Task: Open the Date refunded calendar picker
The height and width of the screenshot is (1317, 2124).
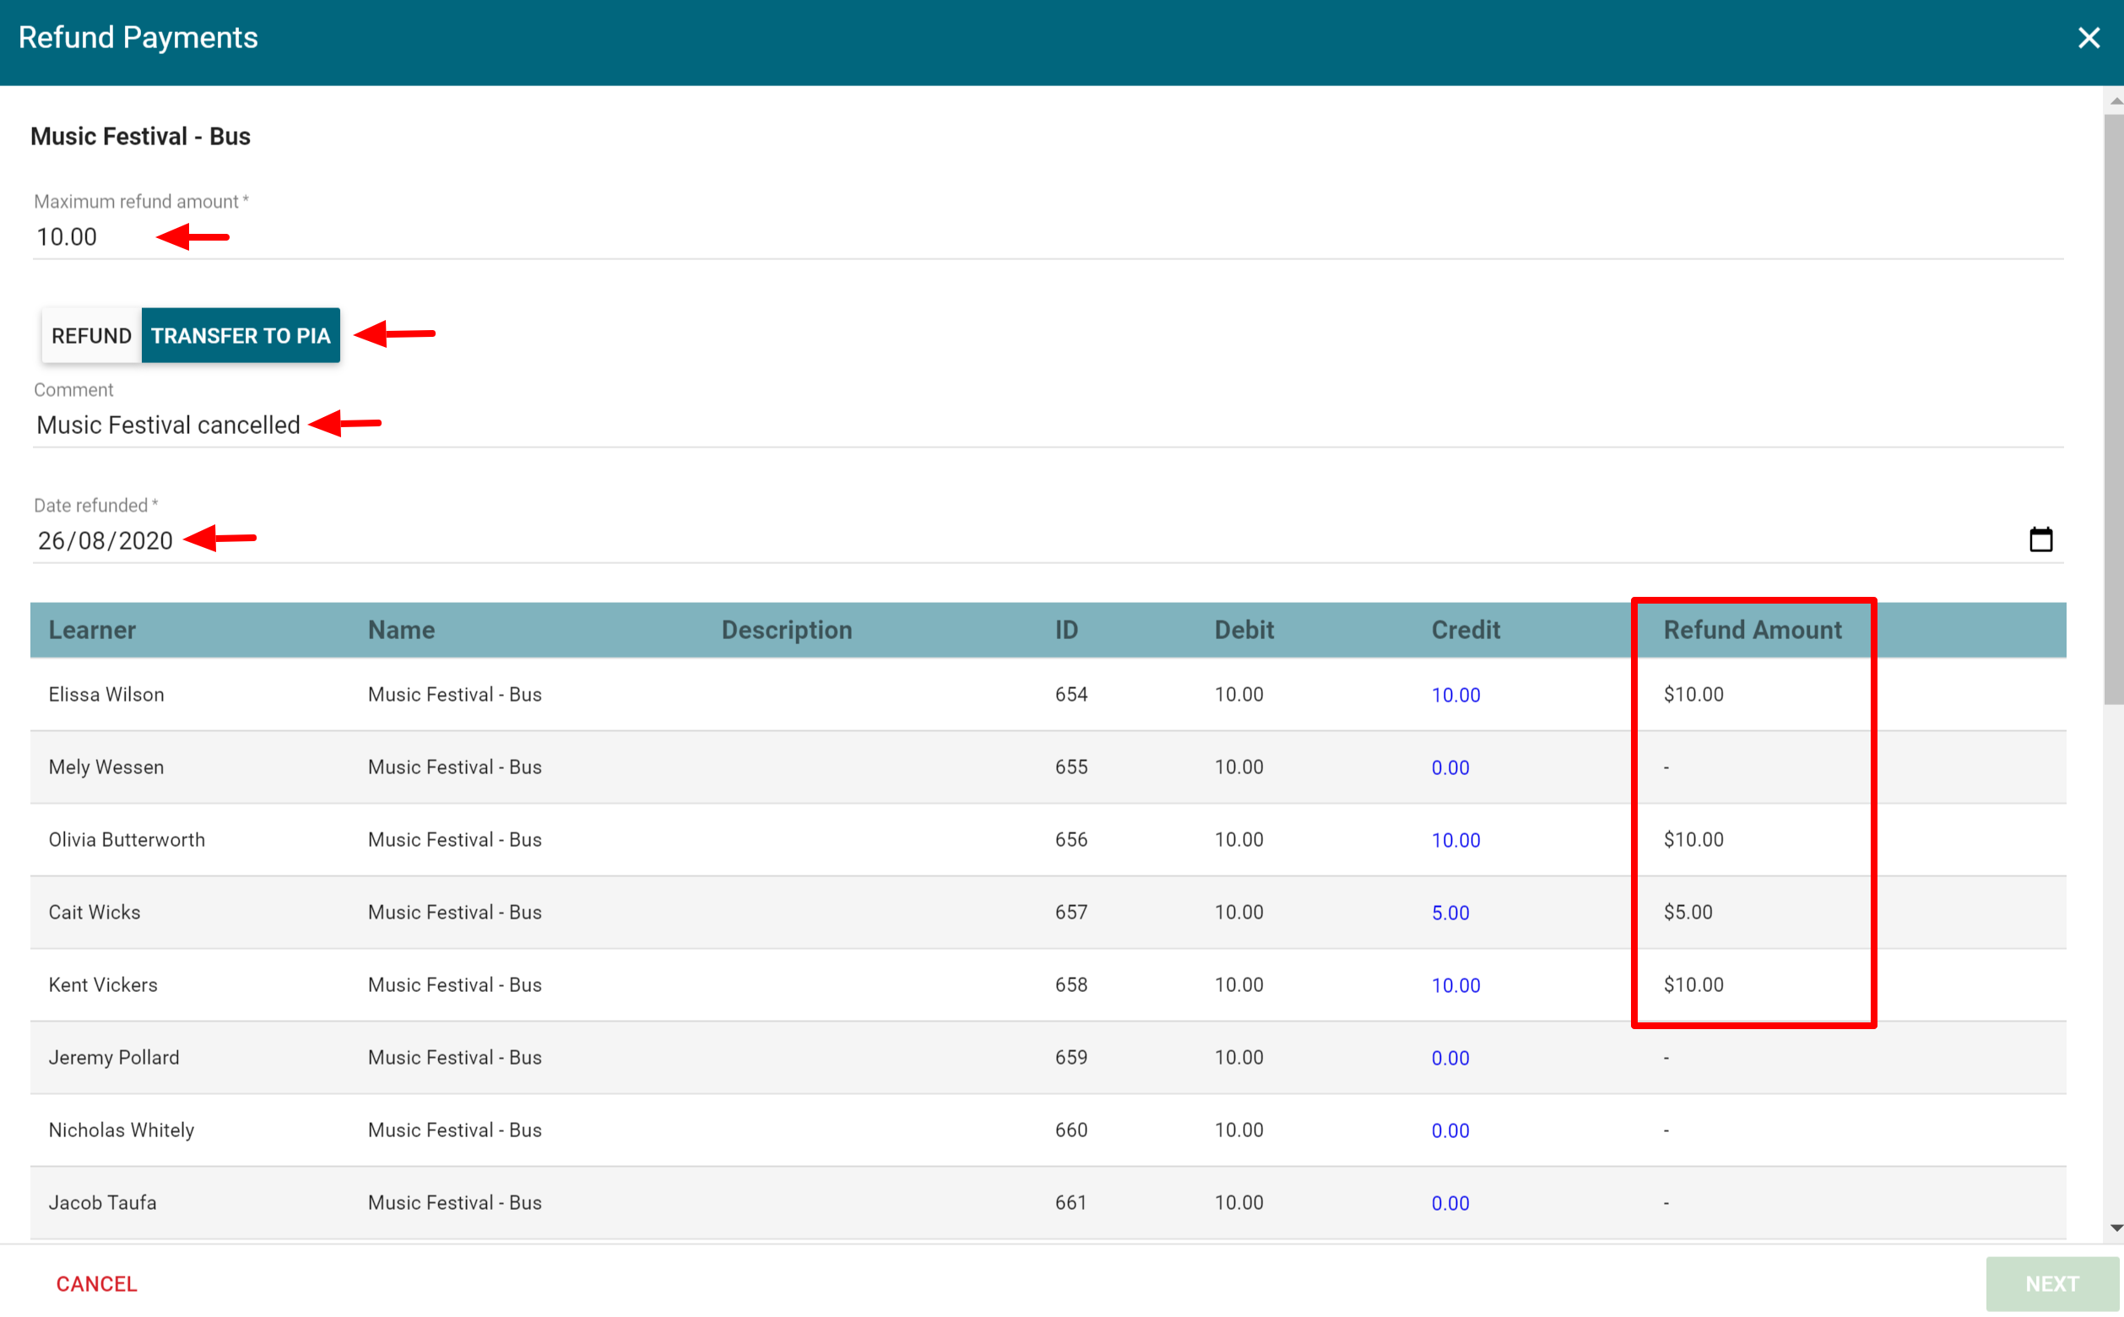Action: pyautogui.click(x=2040, y=539)
